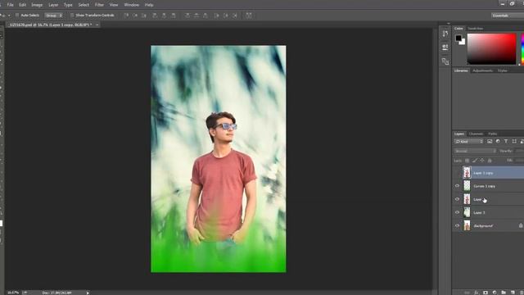Collapse the right panels with double arrow
Image resolution: width=524 pixels, height=295 pixels.
449,24
